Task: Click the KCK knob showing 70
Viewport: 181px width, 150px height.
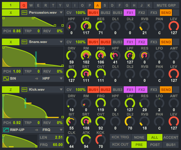Action: click(101, 140)
